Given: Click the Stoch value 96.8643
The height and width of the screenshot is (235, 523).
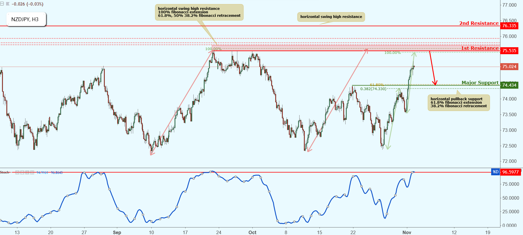Looking at the screenshot, I should click(57, 172).
